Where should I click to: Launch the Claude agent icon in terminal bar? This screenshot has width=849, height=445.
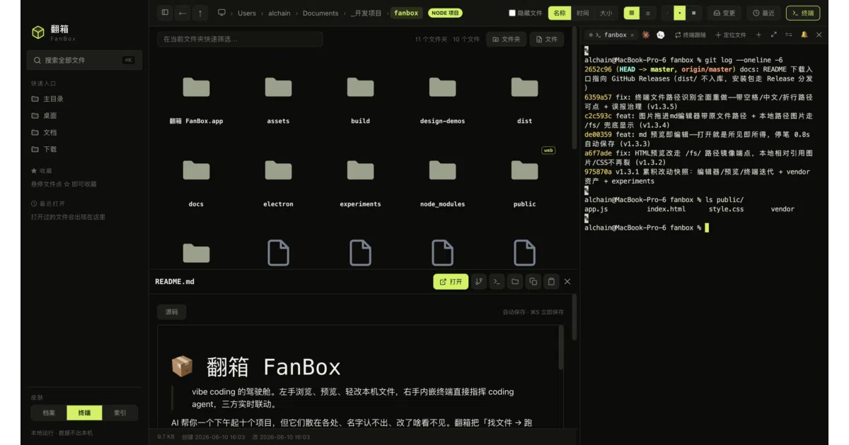pyautogui.click(x=645, y=35)
